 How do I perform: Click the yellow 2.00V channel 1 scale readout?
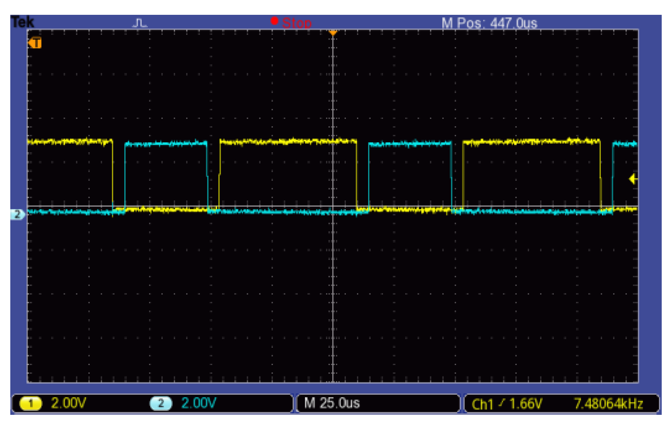pos(68,403)
